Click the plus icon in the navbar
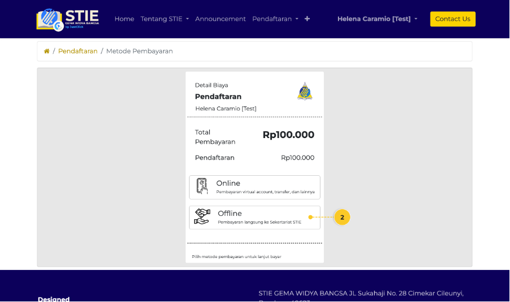Image resolution: width=510 pixels, height=302 pixels. 307,19
